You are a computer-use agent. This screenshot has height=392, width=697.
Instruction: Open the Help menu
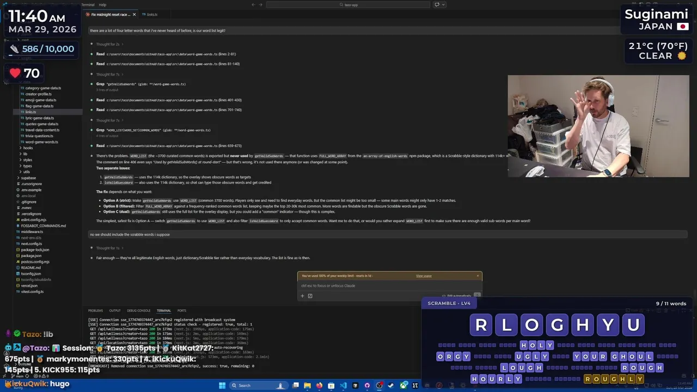102,5
